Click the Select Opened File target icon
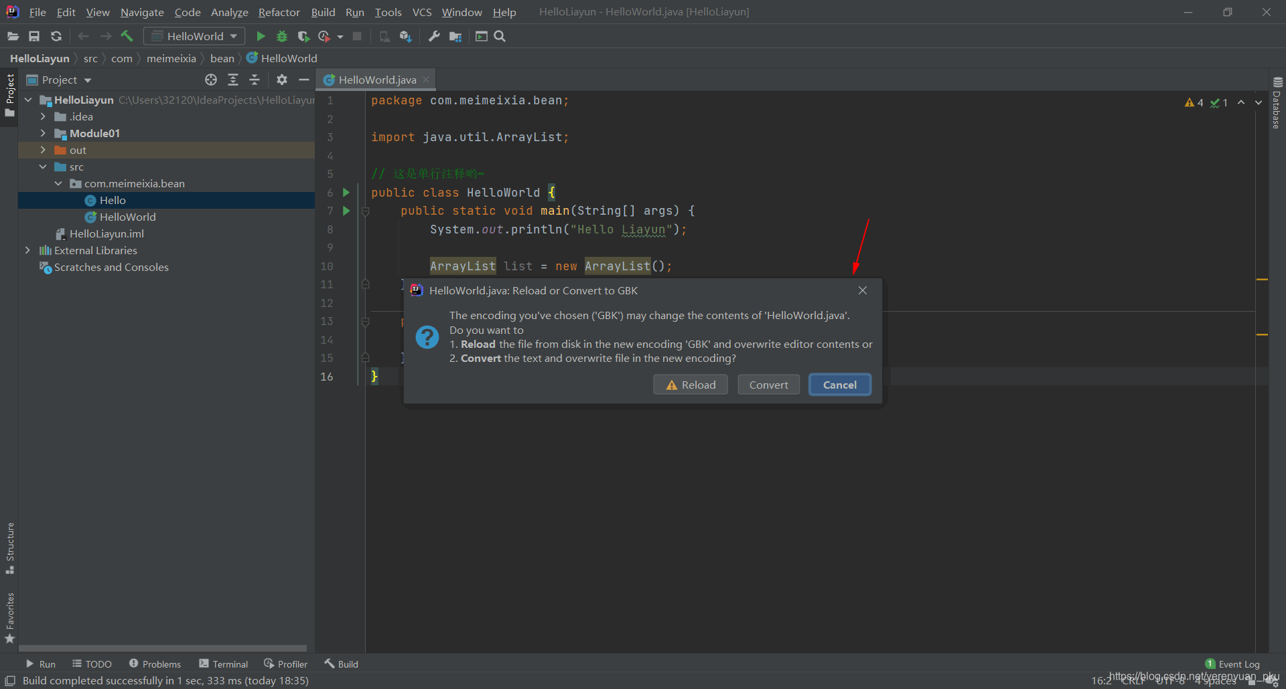 [x=211, y=80]
